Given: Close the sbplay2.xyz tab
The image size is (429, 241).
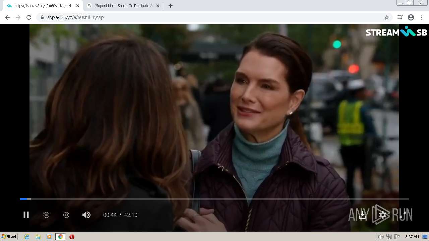Looking at the screenshot, I should click(78, 6).
